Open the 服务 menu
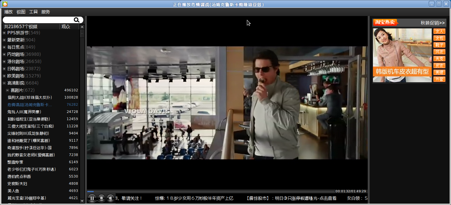 (x=46, y=12)
